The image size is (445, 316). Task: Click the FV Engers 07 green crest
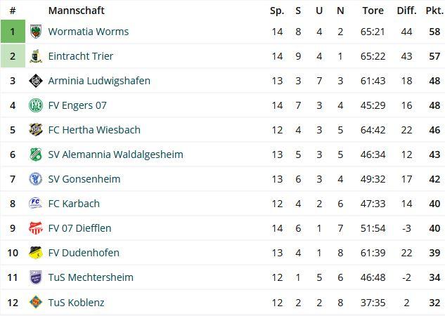click(36, 105)
